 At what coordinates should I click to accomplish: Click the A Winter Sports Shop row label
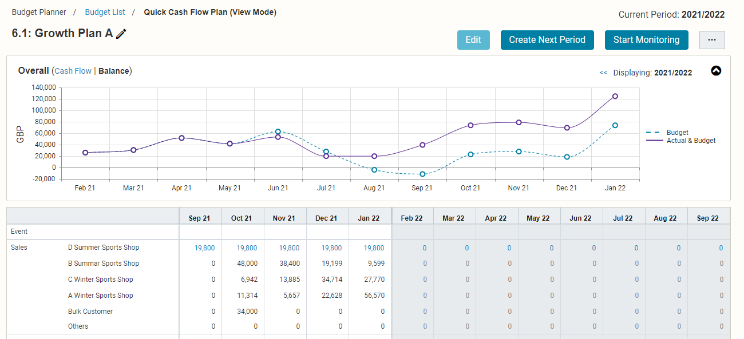coord(101,296)
